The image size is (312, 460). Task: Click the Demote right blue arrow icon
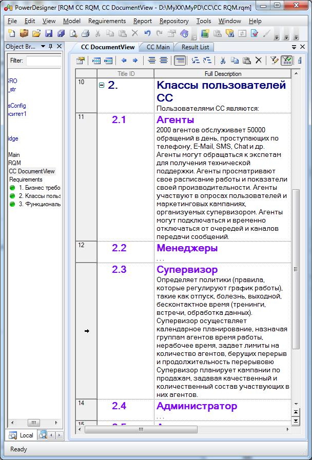[135, 61]
